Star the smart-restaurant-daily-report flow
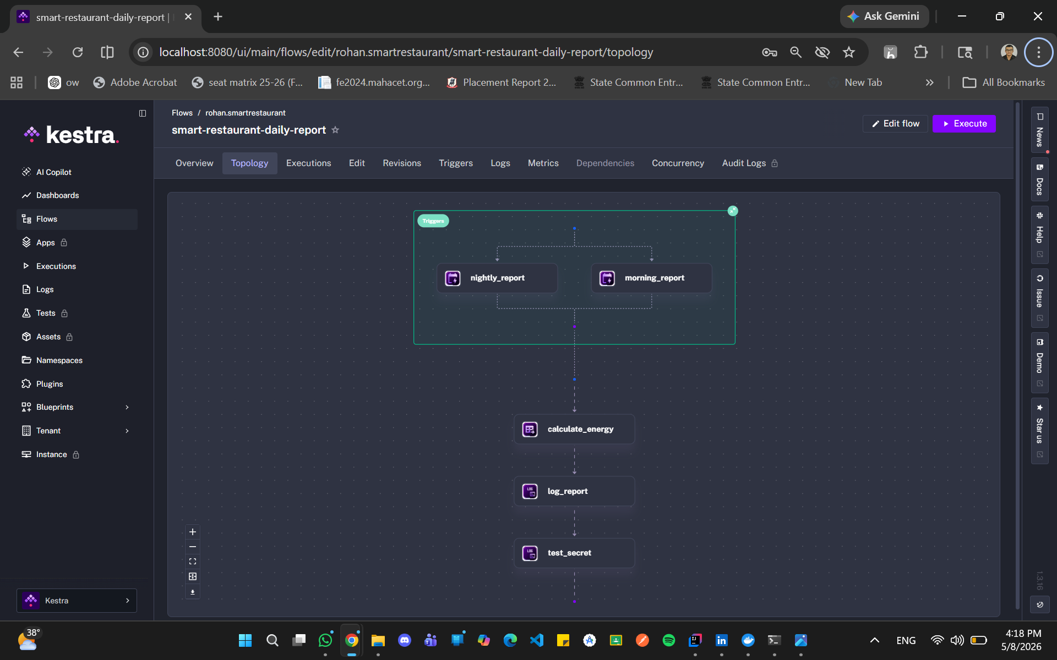 click(x=335, y=130)
